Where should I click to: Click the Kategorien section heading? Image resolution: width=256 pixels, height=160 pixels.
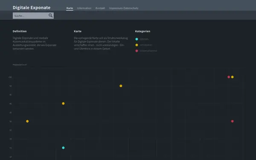pos(143,31)
